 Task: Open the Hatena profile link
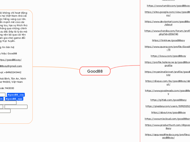click(167, 64)
